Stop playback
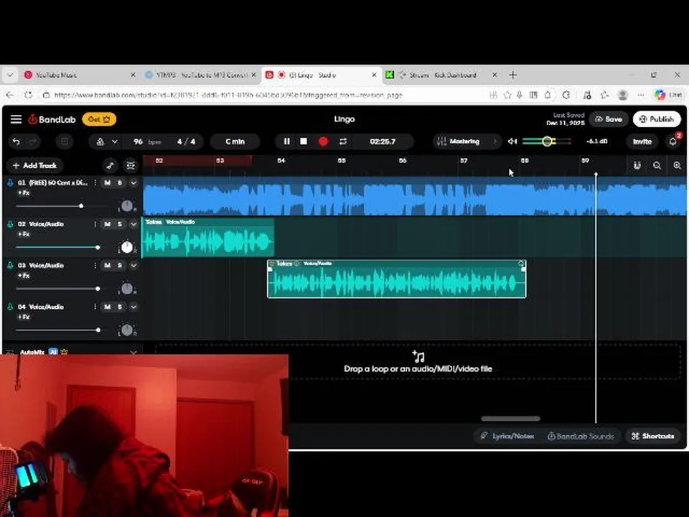The height and width of the screenshot is (517, 689). (304, 141)
